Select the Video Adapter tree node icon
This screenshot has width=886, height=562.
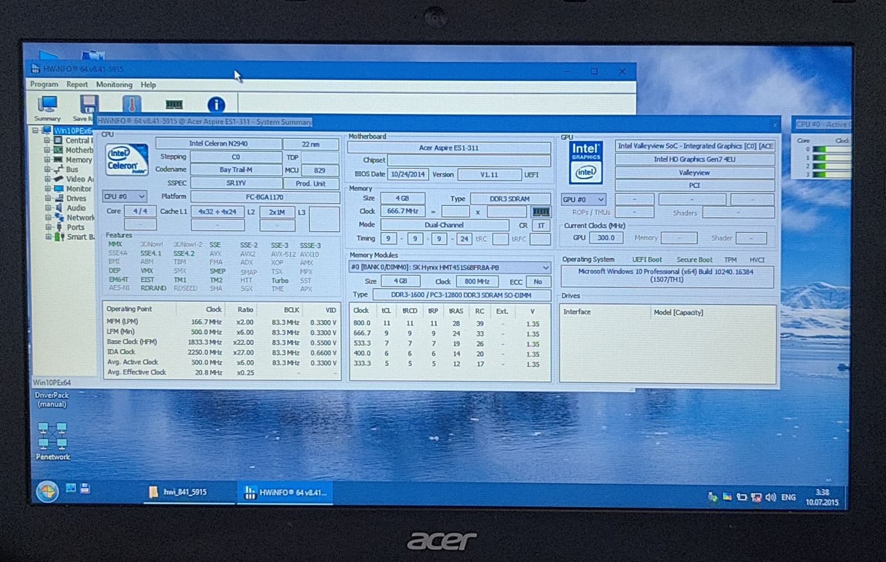pos(58,179)
